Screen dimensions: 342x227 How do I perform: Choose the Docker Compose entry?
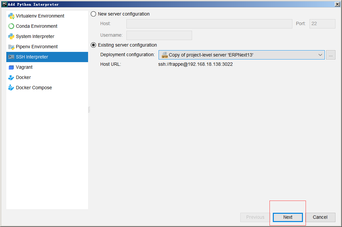pyautogui.click(x=47, y=88)
